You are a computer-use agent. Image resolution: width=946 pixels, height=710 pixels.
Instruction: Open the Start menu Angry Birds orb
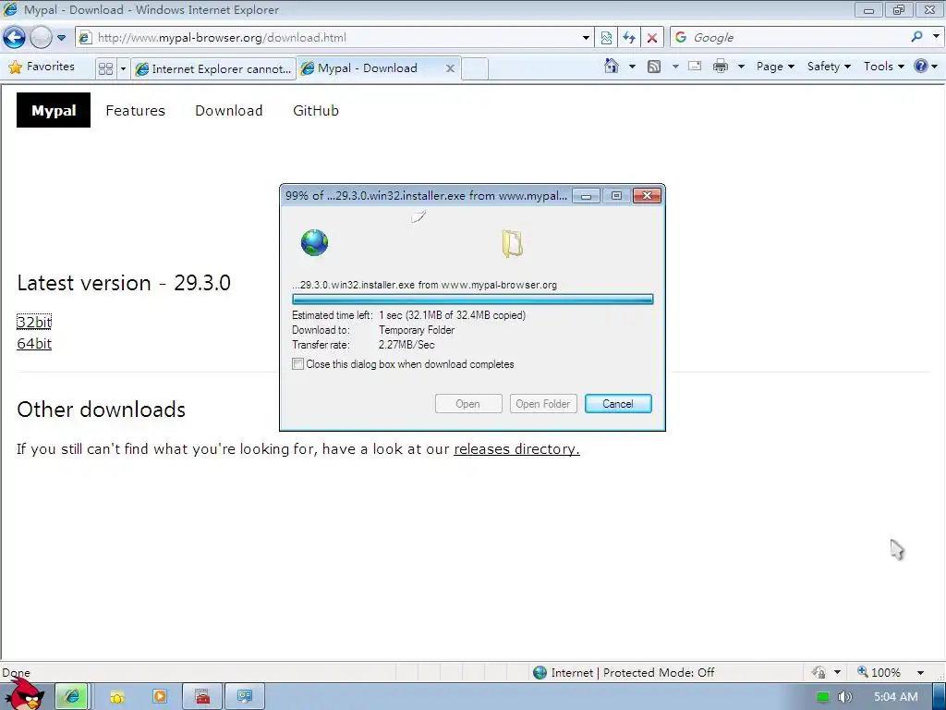[x=24, y=694]
